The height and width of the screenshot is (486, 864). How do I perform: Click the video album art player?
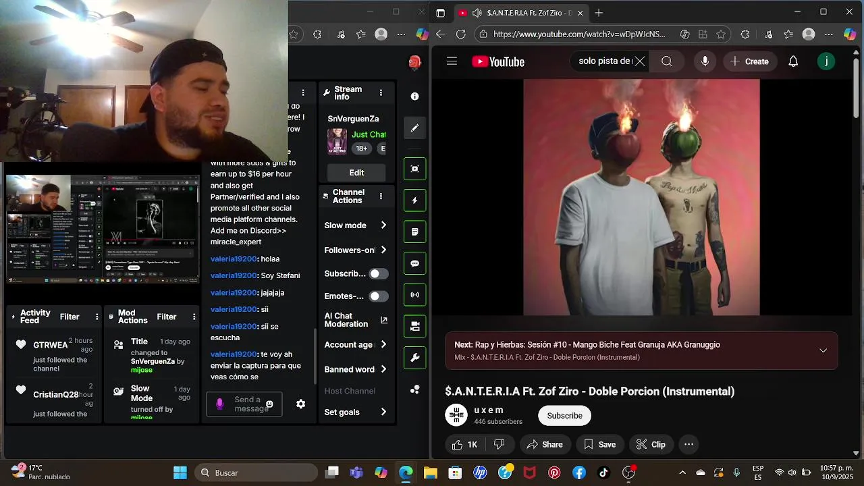[x=641, y=197]
